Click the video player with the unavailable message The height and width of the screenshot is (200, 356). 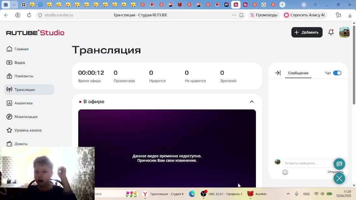click(167, 149)
